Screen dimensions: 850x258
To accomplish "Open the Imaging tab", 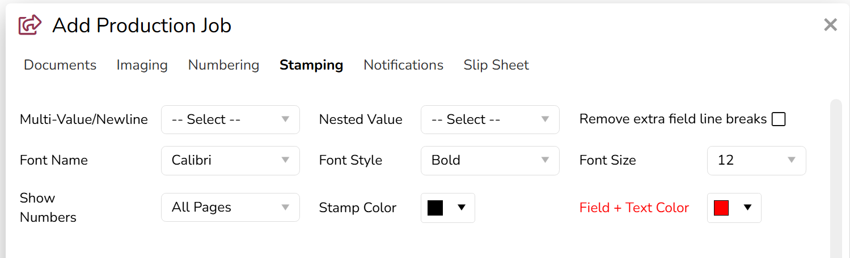I will [x=142, y=65].
